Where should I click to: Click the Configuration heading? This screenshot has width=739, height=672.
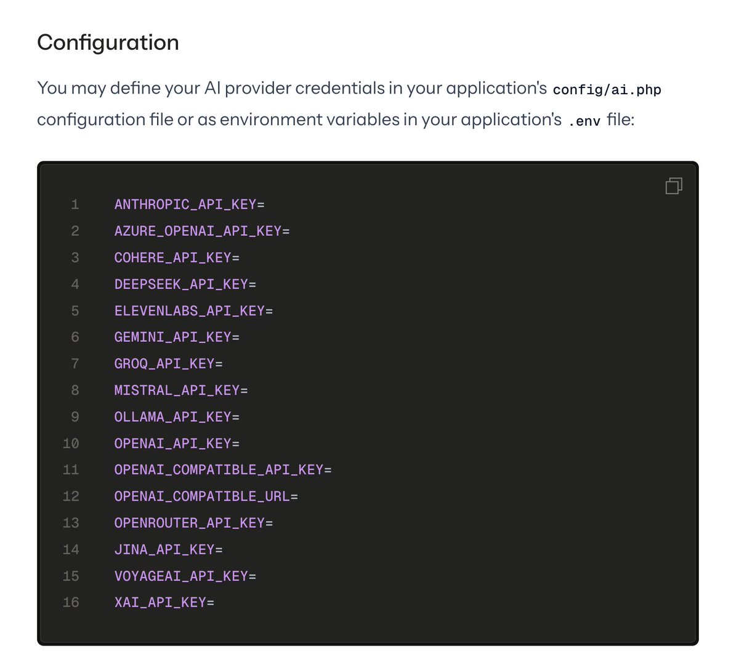108,43
